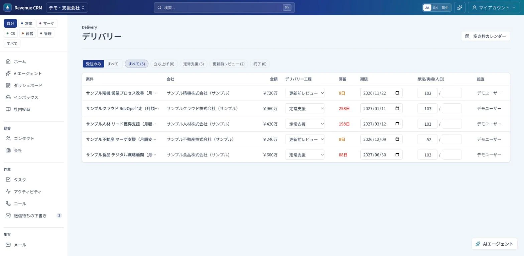
Task: Open delivery stage dropdown for サンプル人材 row
Action: click(305, 124)
